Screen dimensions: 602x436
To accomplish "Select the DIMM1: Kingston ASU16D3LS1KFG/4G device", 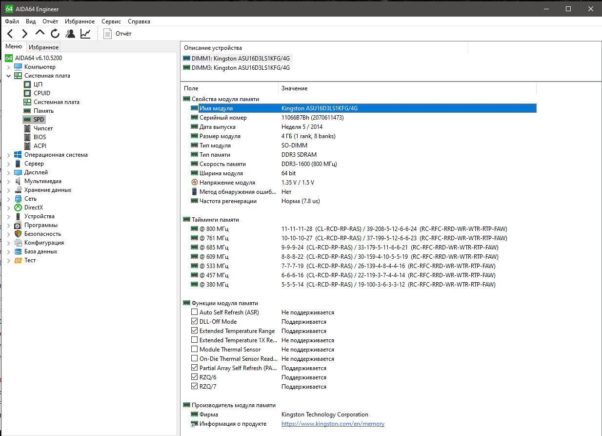I will click(x=237, y=59).
